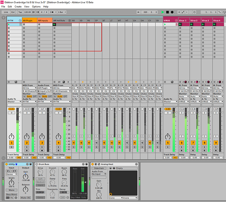Image resolution: width=226 pixels, height=202 pixels.
Task: Toggle Track 1 activator button
Action: 12,143
